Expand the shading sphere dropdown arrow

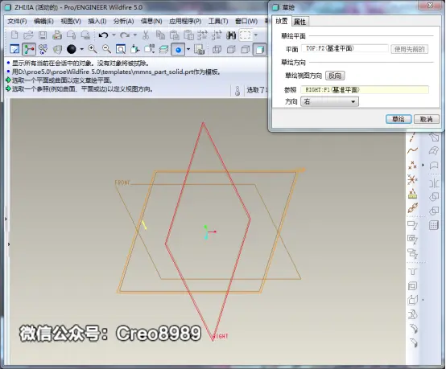tap(81, 49)
